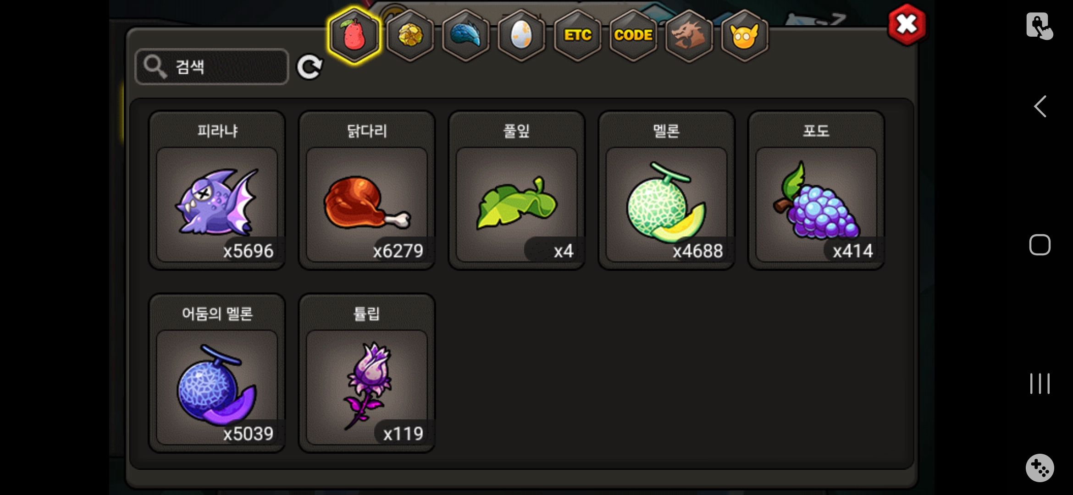Open the game controller tools icon

click(x=1040, y=468)
